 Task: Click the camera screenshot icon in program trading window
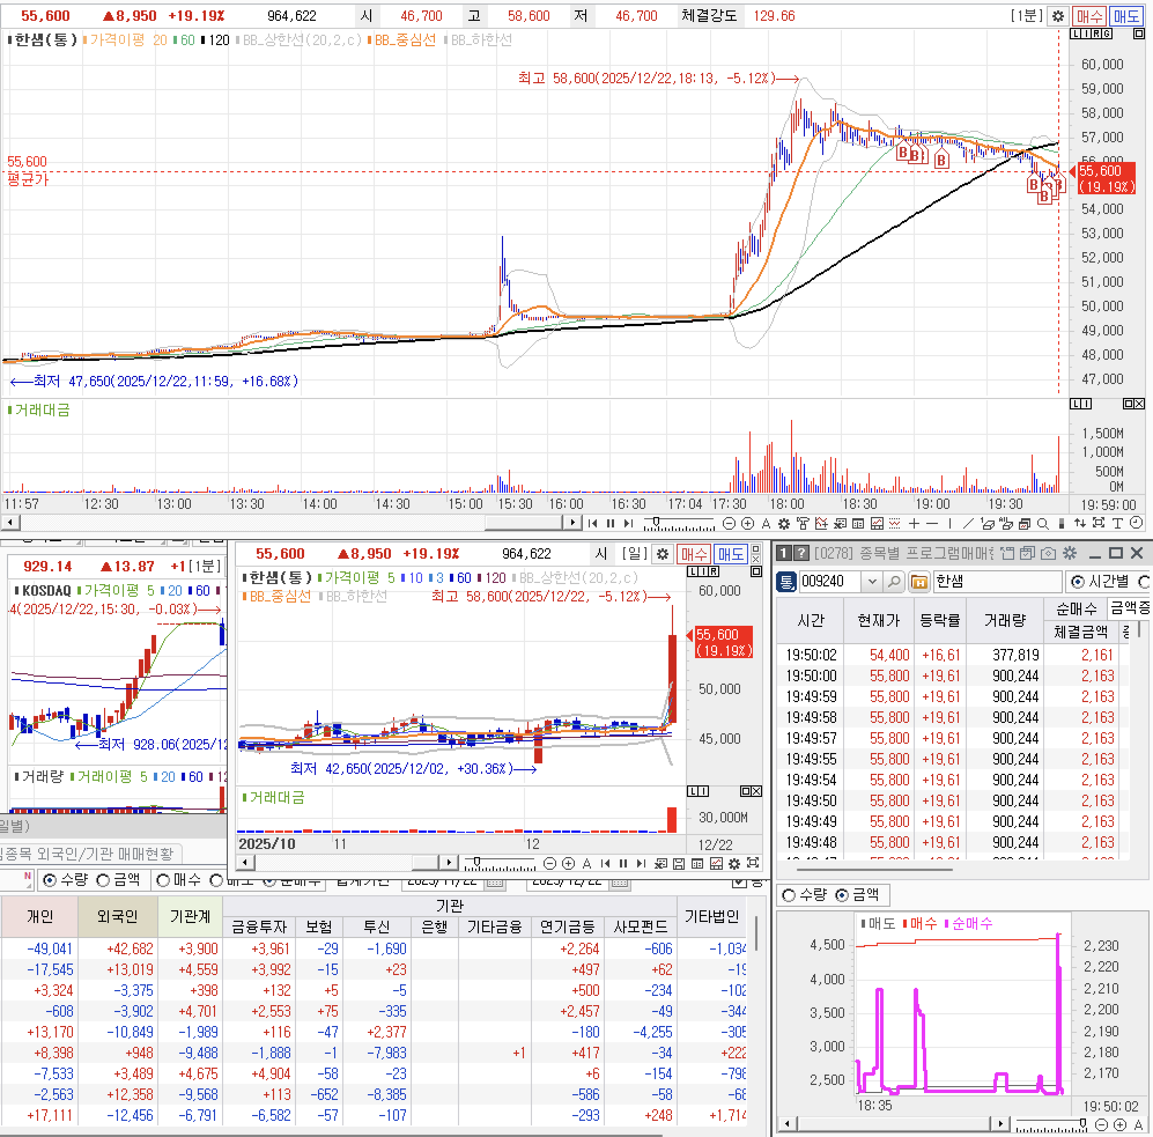pyautogui.click(x=1048, y=553)
